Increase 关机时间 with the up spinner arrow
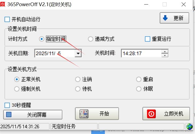195x134 pixels. click(165, 51)
